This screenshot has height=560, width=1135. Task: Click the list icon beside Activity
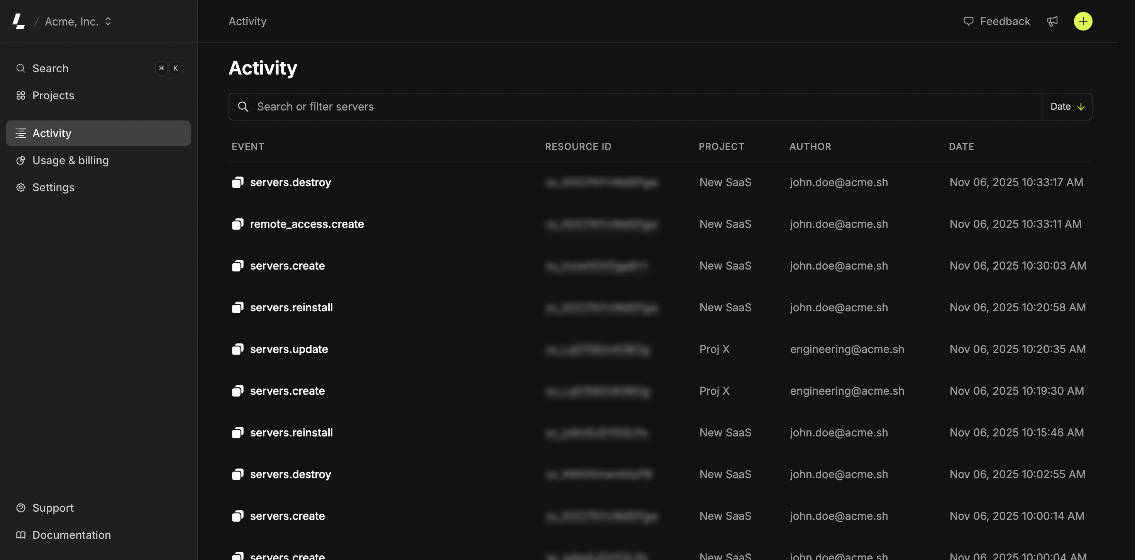21,133
